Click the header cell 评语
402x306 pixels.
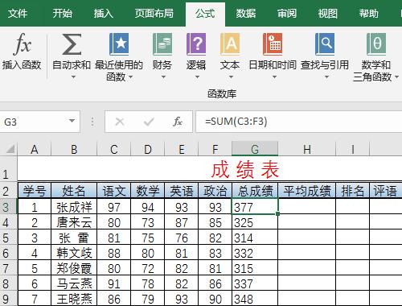385,191
